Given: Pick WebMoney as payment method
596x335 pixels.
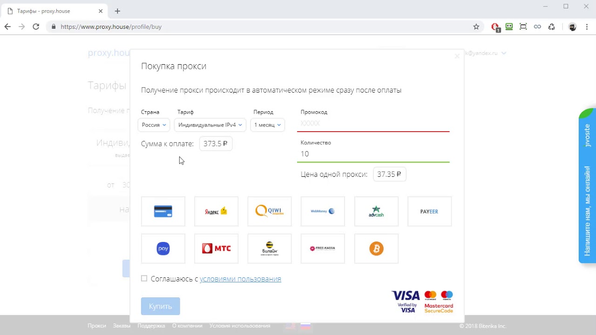Looking at the screenshot, I should point(323,211).
